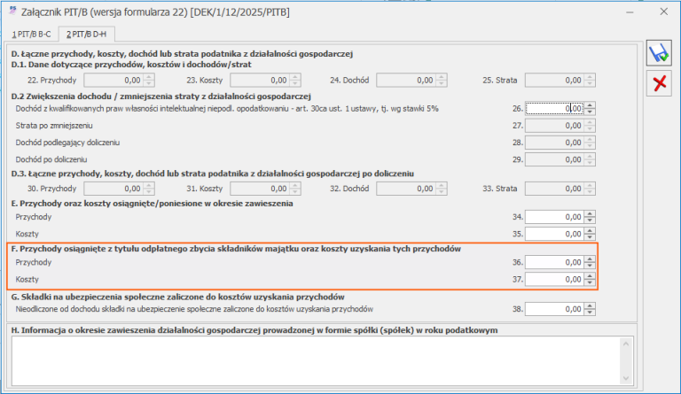
Task: Click input field 36 Przychody in section F
Action: [x=554, y=263]
